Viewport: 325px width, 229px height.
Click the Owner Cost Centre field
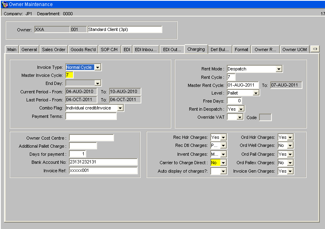91,138
